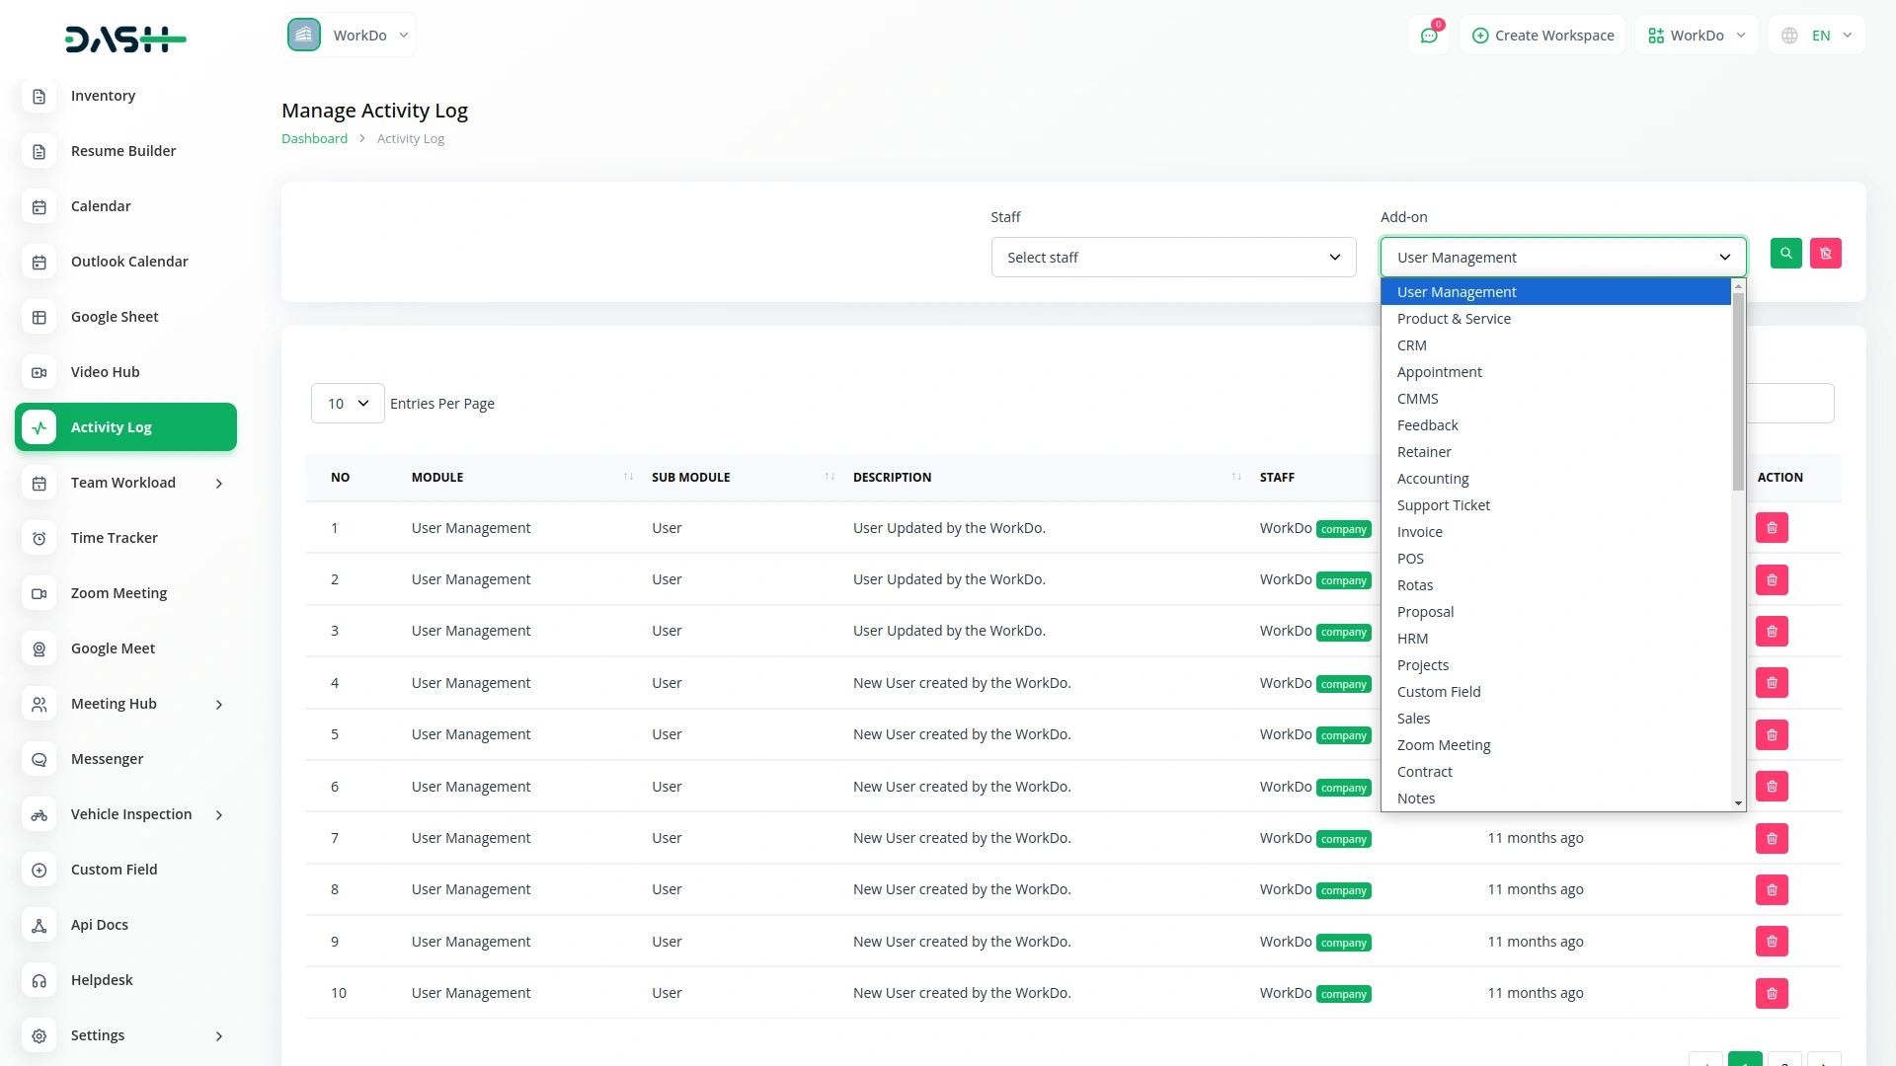Pick Zoom Meeting in Add-on list
Image resolution: width=1896 pixels, height=1066 pixels.
coord(1443,745)
